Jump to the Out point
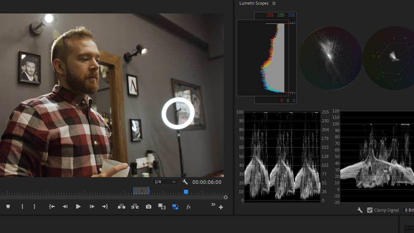This screenshot has height=233, width=414. pos(105,207)
